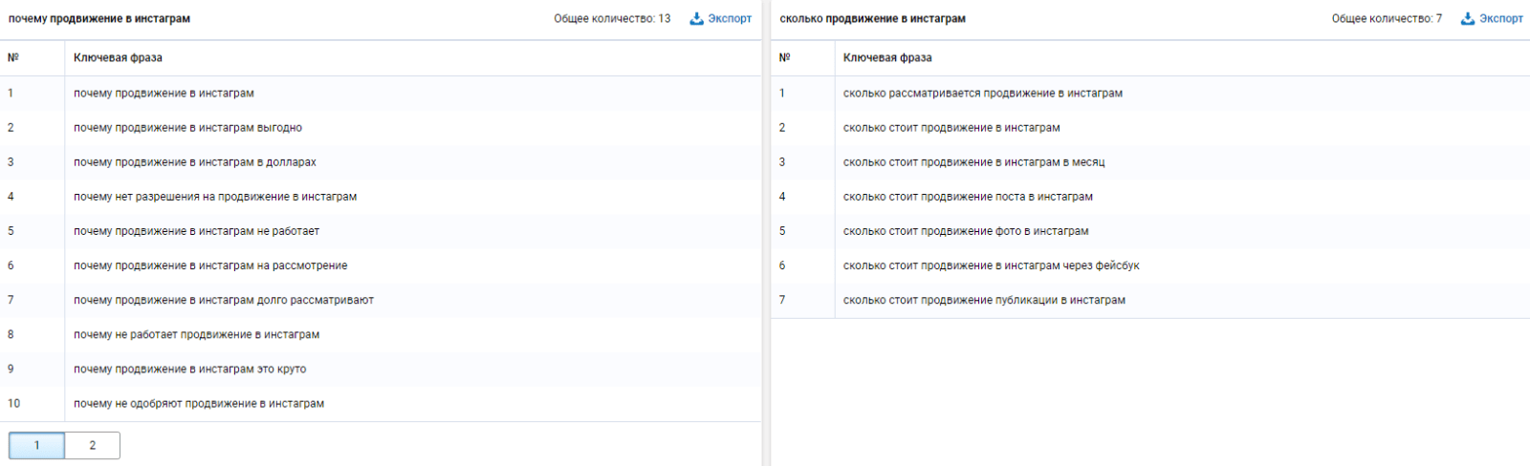Click 'Общее количество: 7' label
The width and height of the screenshot is (1530, 466).
1387,18
